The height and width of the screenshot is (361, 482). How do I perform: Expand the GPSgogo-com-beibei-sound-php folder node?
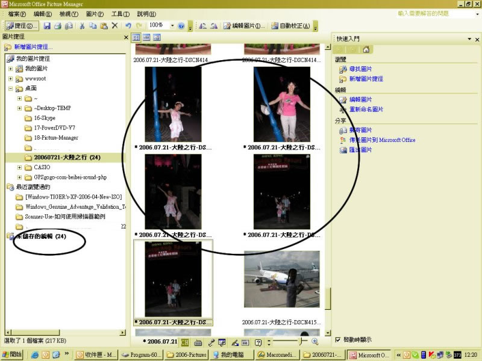pos(19,177)
